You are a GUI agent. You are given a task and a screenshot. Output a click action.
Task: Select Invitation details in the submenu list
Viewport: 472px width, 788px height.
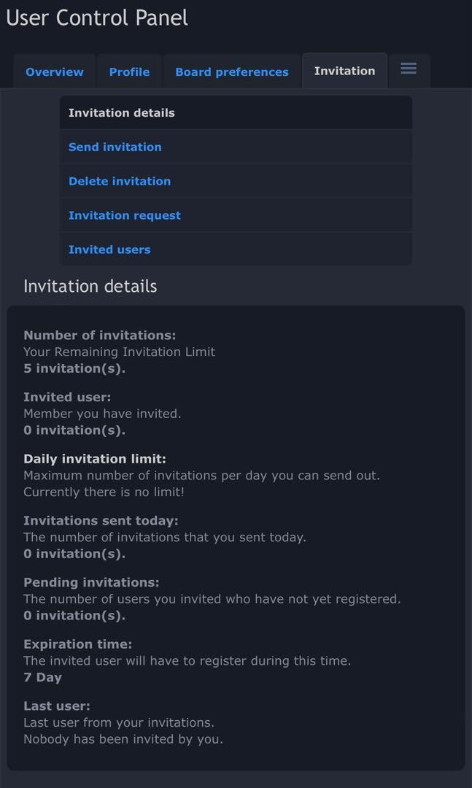point(122,113)
